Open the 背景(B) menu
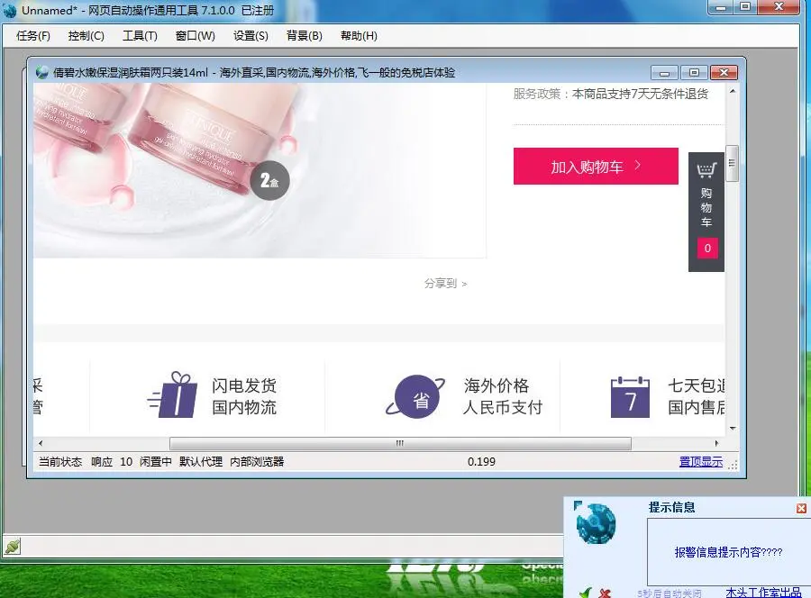Viewport: 811px width, 598px height. pyautogui.click(x=305, y=36)
